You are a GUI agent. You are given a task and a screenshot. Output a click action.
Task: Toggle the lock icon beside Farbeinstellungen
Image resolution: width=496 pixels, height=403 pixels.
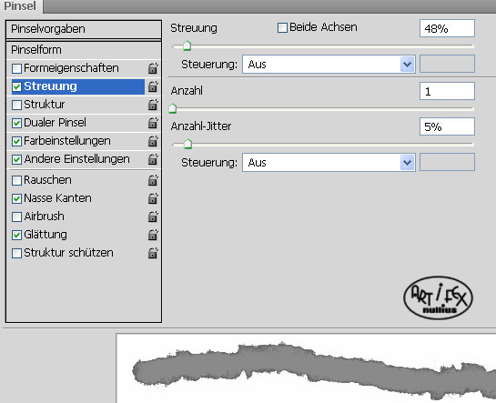(153, 141)
